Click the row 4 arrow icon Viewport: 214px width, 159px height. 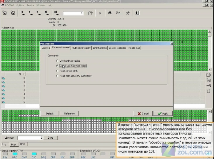click(x=3, y=94)
